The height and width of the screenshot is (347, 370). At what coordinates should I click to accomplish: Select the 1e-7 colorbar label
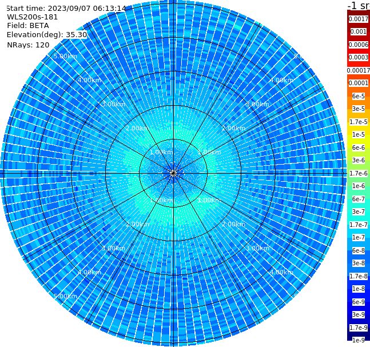point(359,237)
